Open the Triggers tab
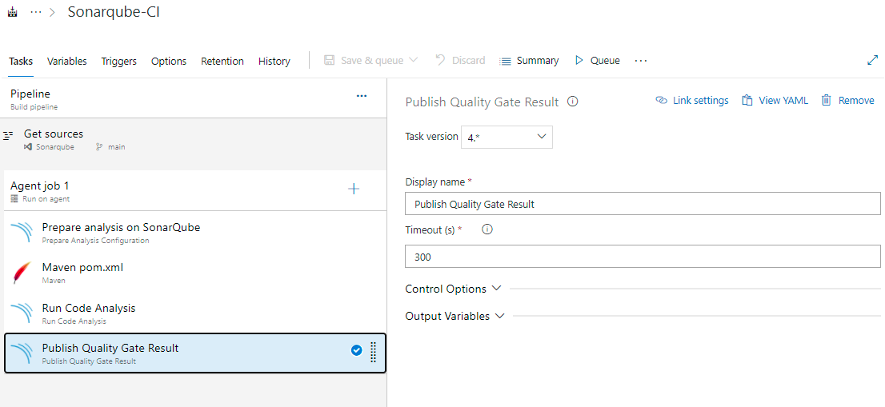The height and width of the screenshot is (407, 885). pyautogui.click(x=118, y=61)
